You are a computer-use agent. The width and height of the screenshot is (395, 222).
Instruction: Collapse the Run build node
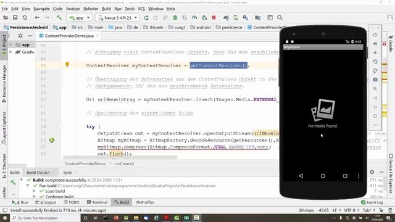28,186
